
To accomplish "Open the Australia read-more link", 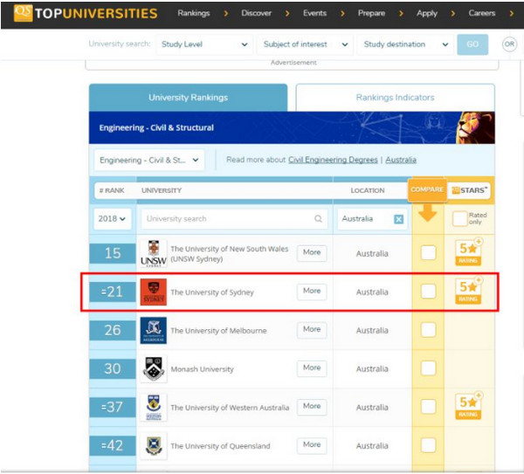I will pyautogui.click(x=401, y=160).
